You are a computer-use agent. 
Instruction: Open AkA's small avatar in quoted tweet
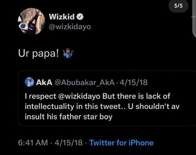point(29,82)
